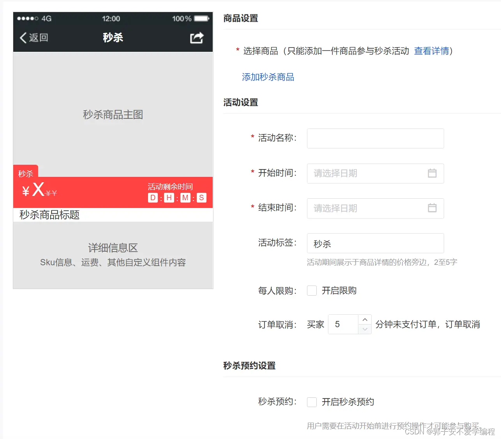Decrease order cancel minutes with down arrow

tap(365, 329)
